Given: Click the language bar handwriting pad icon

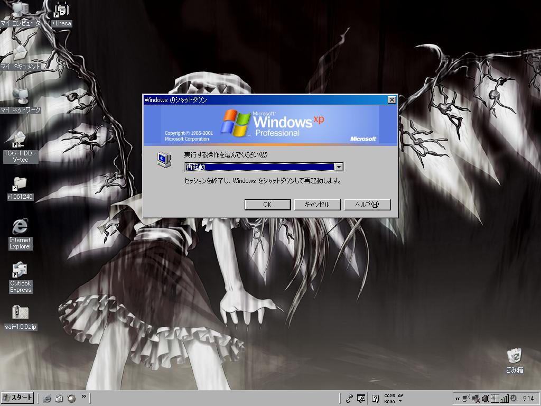Looking at the screenshot, I should pos(361,399).
